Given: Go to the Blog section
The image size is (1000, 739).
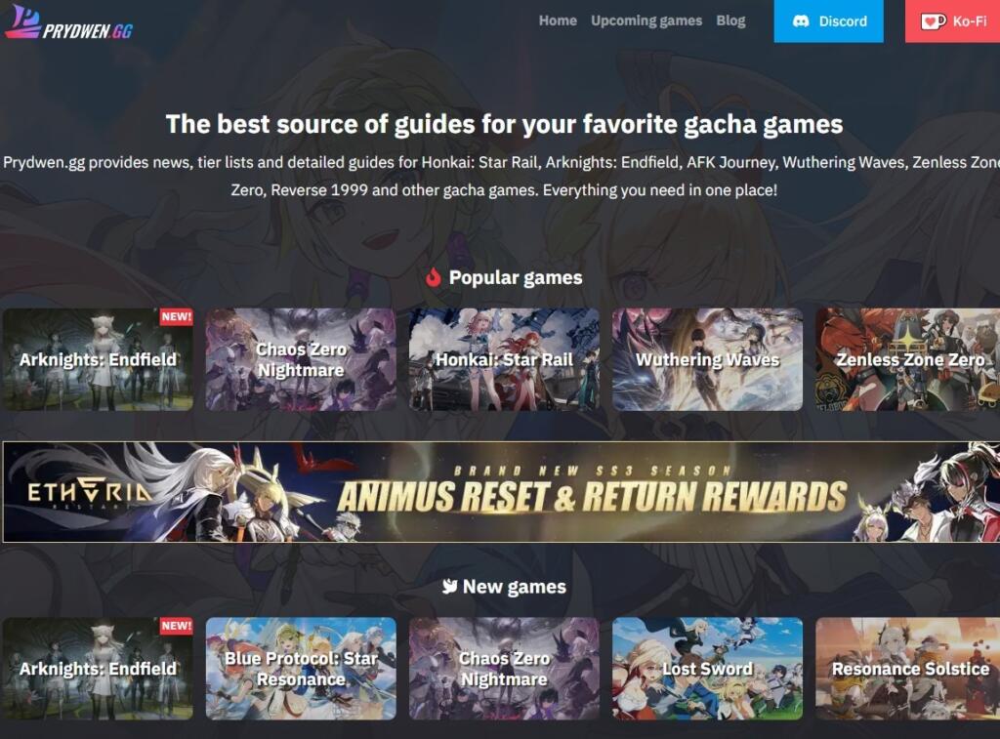Looking at the screenshot, I should point(730,21).
